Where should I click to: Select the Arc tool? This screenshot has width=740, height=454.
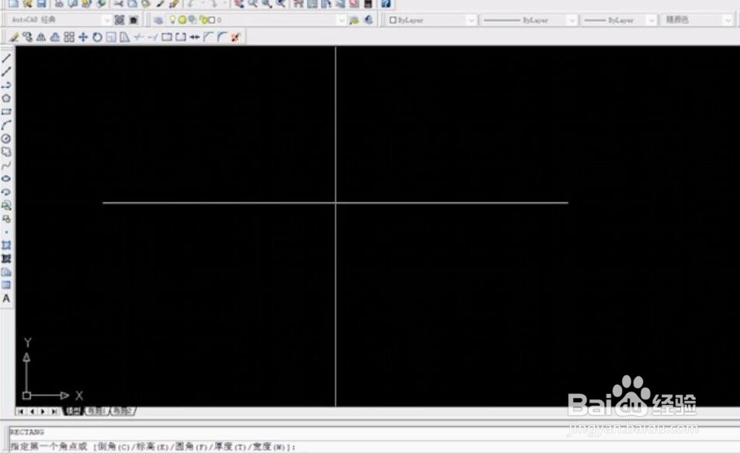(x=6, y=125)
